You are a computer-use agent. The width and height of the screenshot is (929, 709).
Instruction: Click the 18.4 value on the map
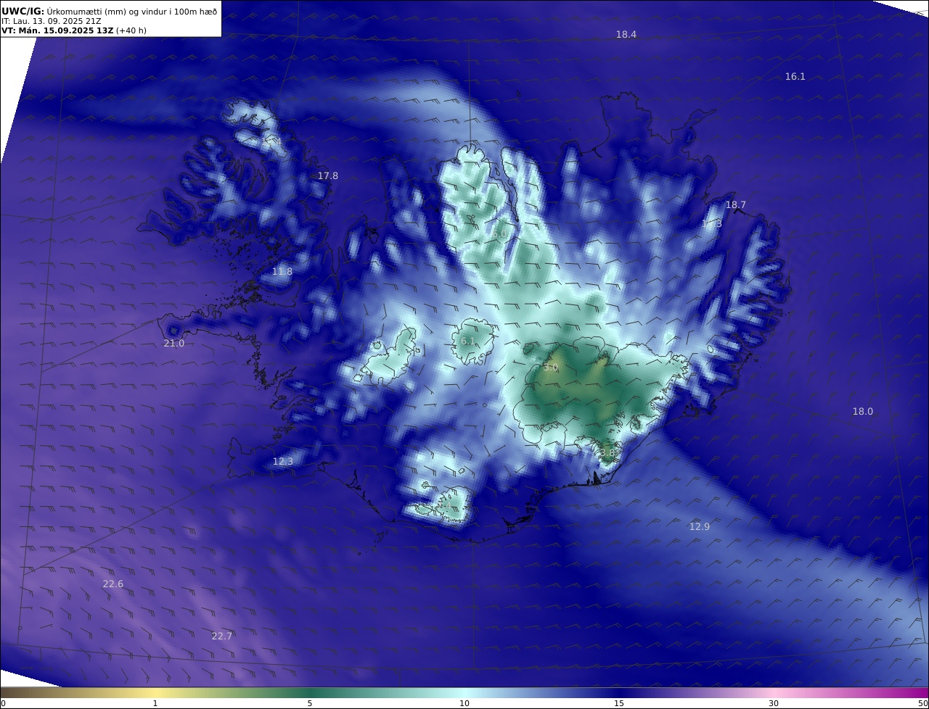click(x=626, y=35)
